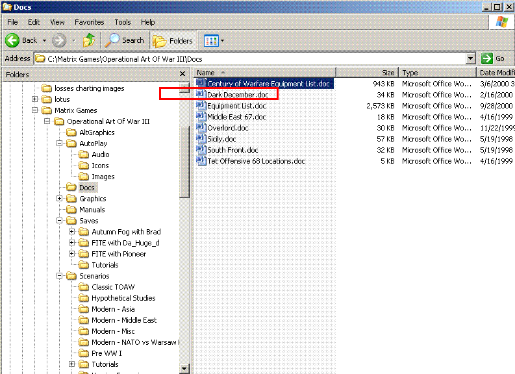Expand the lotus folder node
Viewport: 515px width, 374px height.
click(35, 99)
